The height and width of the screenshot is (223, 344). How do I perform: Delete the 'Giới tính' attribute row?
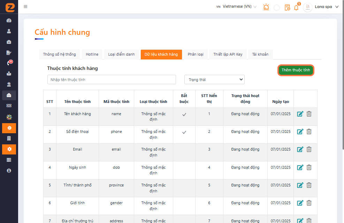click(309, 203)
